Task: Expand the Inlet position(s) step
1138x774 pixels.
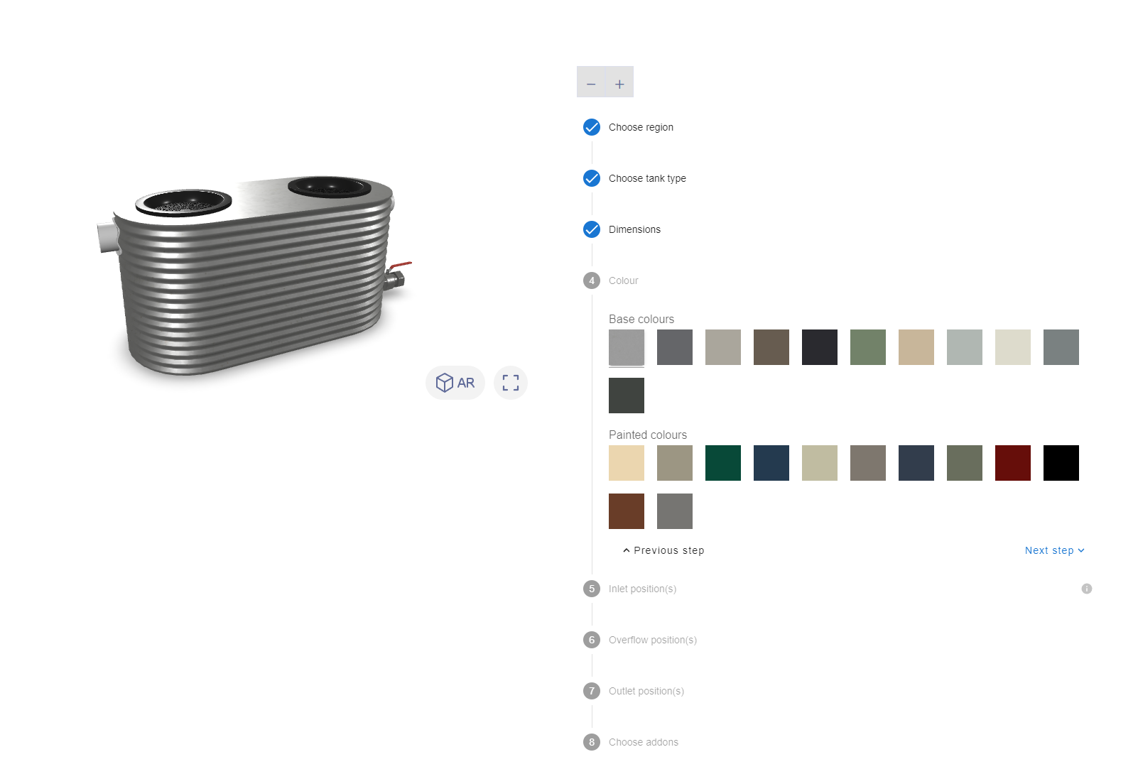Action: (642, 589)
